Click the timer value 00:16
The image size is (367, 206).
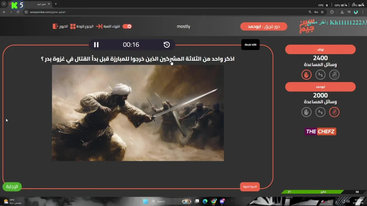point(131,45)
